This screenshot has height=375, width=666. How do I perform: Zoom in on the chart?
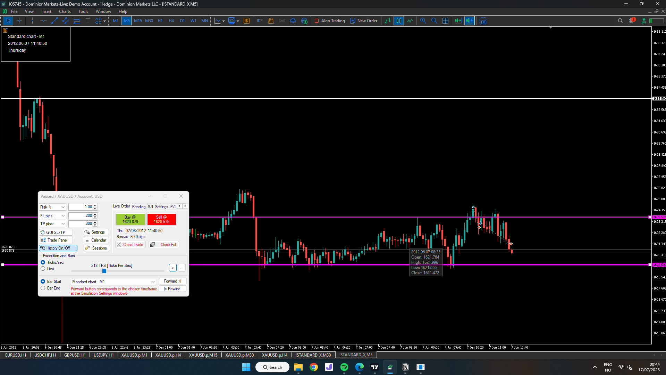point(423,21)
